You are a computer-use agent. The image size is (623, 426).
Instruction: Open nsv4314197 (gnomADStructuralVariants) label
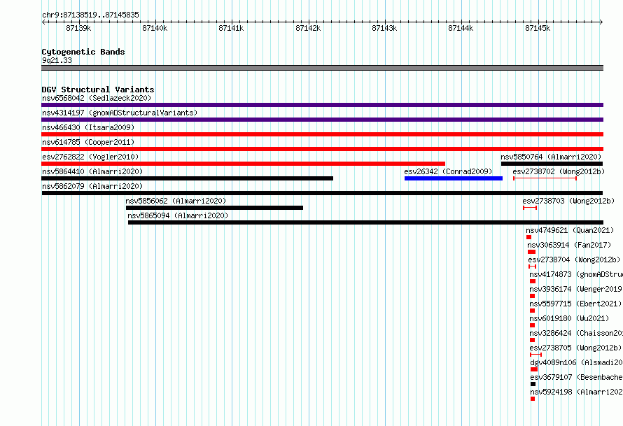point(120,113)
